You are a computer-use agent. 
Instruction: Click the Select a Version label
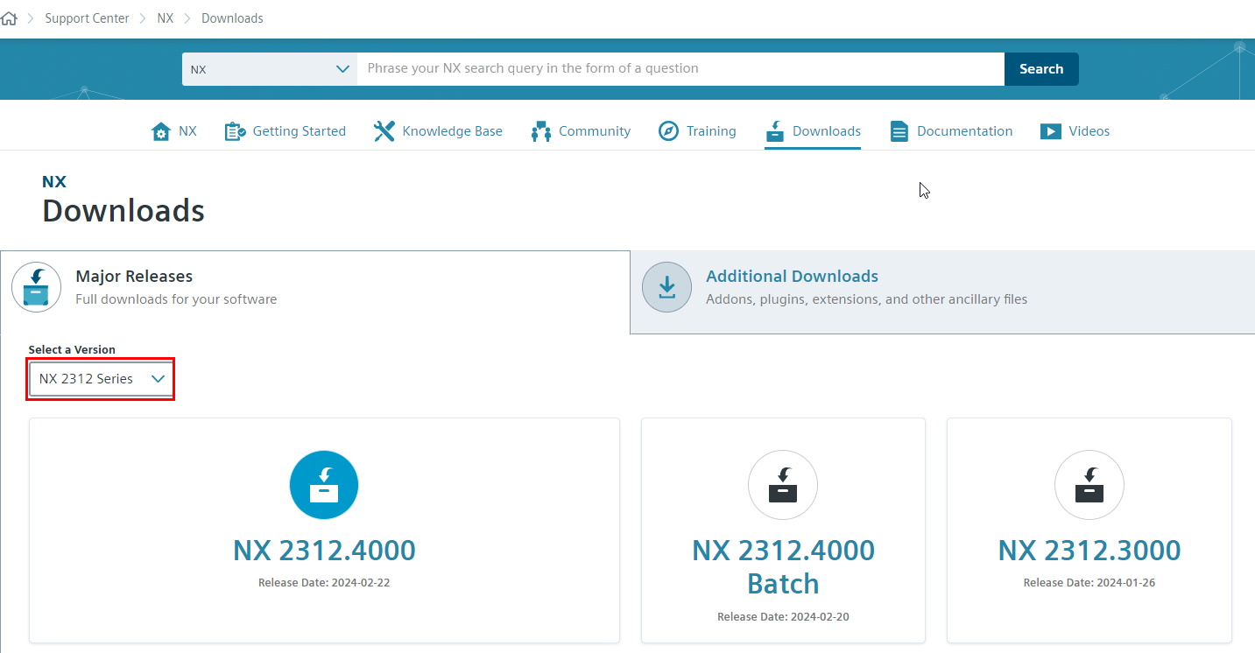tap(72, 349)
